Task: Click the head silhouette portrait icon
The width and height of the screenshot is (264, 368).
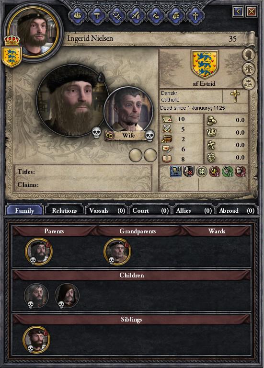Action: [x=248, y=55]
